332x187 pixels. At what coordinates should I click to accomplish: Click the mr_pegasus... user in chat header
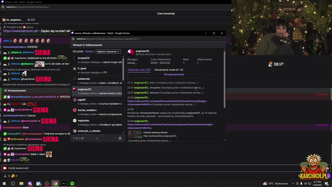click(x=12, y=20)
